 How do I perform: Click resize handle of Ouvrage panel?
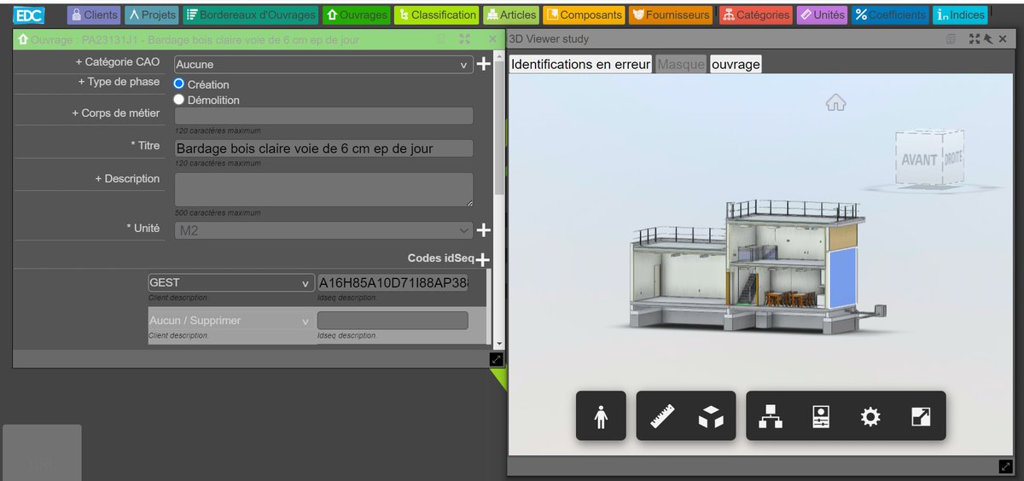click(497, 360)
